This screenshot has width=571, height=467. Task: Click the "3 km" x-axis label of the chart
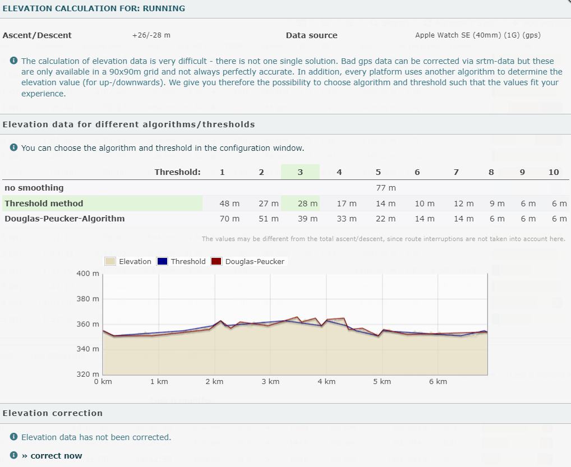coord(270,381)
